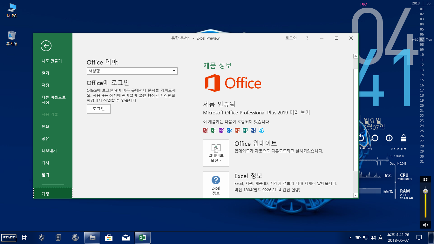The height and width of the screenshot is (244, 434).
Task: Click the back arrow in the backstage sidebar
Action: coord(46,46)
